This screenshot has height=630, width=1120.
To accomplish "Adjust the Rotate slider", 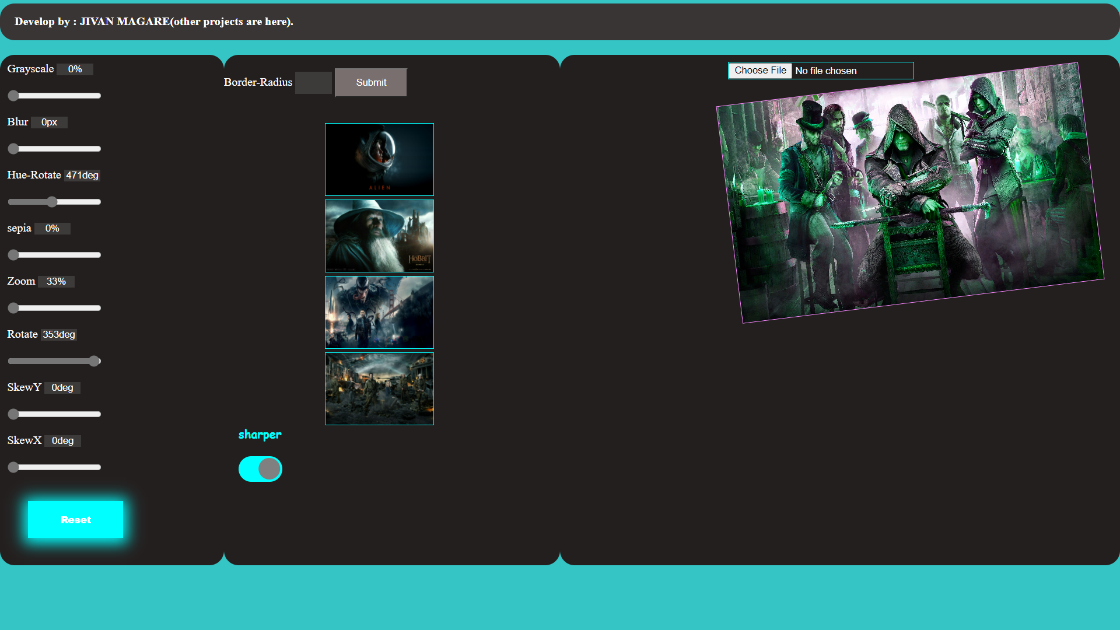I will coord(54,361).
